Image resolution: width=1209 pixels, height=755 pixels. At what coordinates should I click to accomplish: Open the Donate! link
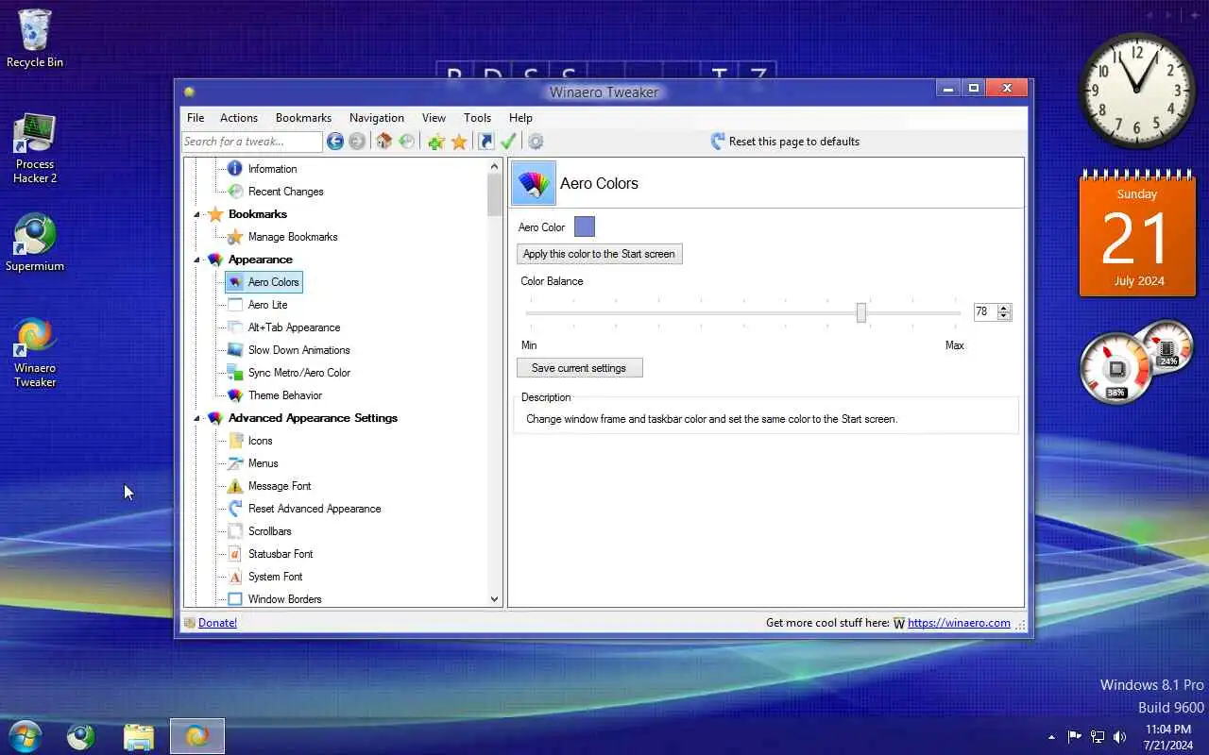[x=217, y=623]
